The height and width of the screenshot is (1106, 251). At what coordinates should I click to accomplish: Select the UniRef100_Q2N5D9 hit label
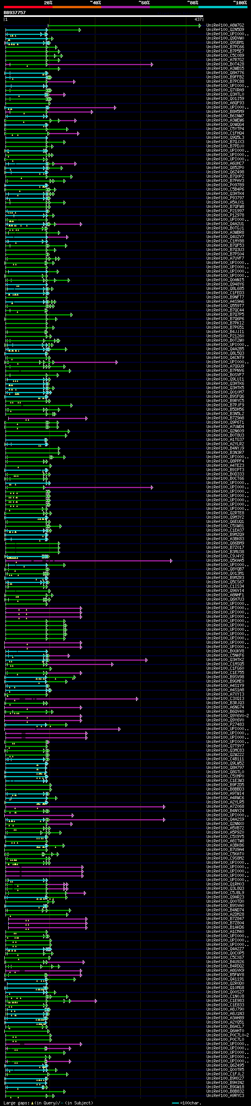(225, 30)
